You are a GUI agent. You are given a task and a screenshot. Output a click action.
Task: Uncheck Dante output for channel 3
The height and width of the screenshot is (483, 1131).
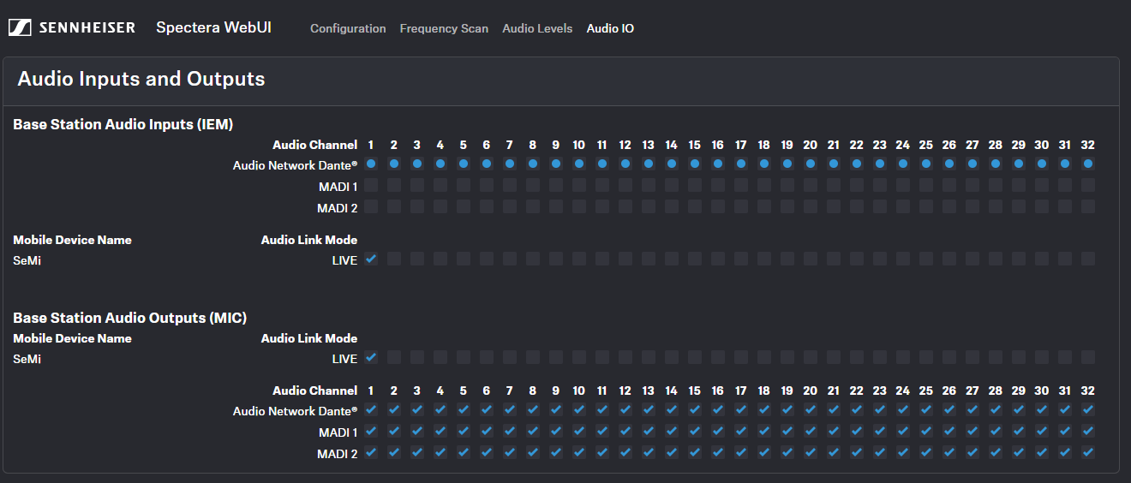coord(417,410)
